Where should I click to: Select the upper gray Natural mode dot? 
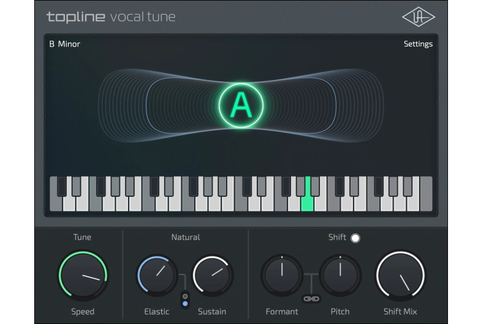(x=185, y=296)
